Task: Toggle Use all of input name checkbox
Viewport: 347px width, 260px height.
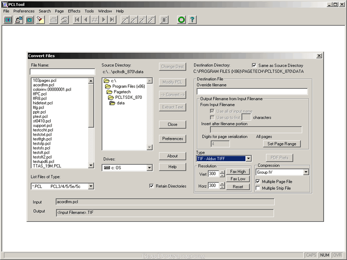Action: 212,111
